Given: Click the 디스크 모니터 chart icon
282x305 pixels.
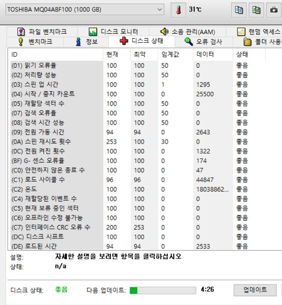Looking at the screenshot, I should click(x=93, y=32).
